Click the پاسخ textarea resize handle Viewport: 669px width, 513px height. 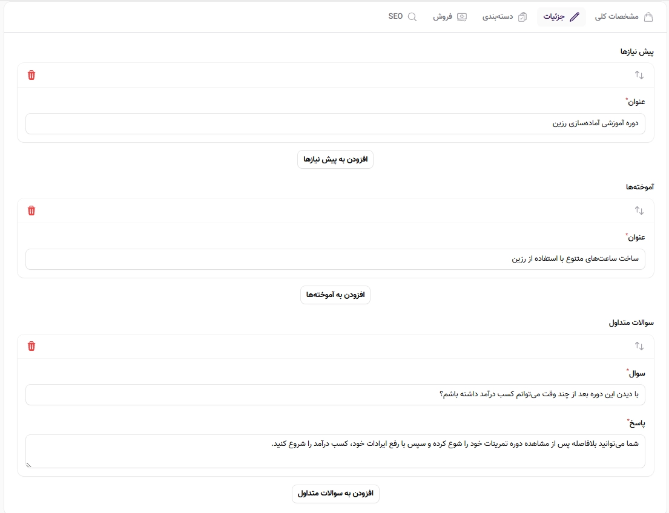pyautogui.click(x=28, y=465)
